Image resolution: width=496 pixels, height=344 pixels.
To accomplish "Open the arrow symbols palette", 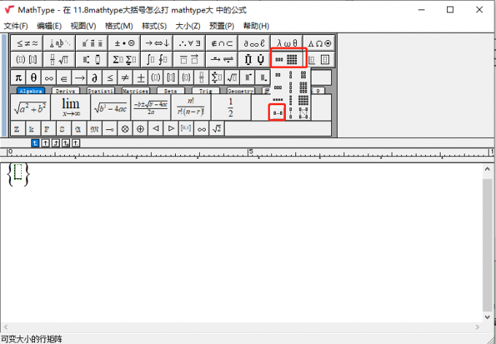I will click(x=157, y=43).
